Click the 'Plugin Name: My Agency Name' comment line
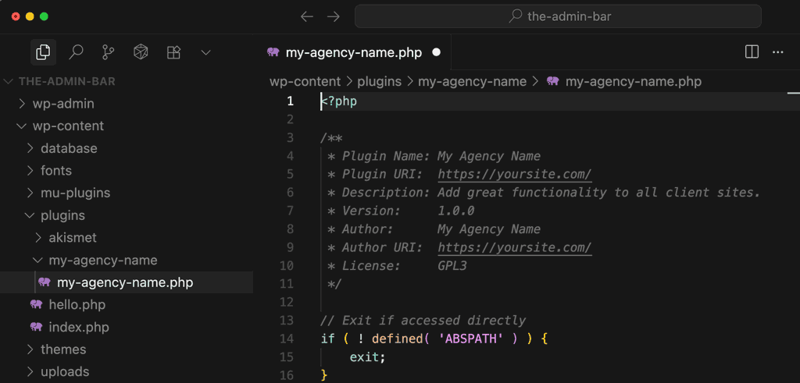The image size is (800, 383). (434, 156)
